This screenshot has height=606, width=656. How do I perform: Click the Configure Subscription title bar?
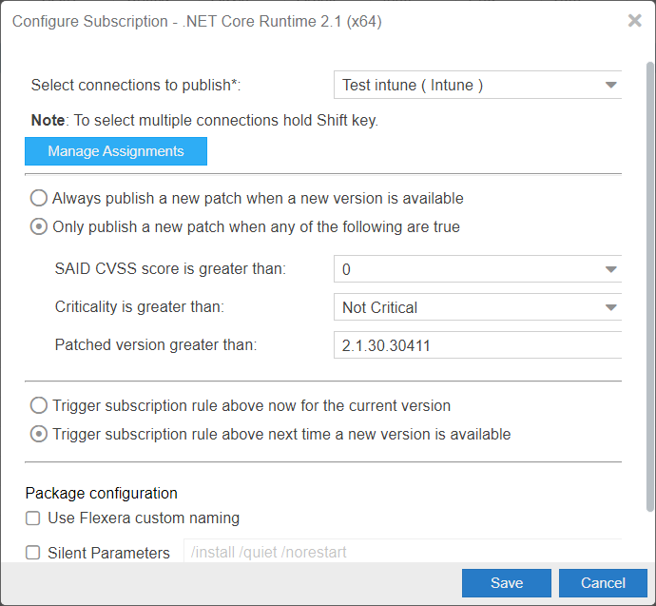click(285, 21)
